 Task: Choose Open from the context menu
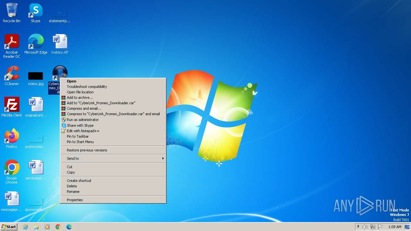pyautogui.click(x=113, y=81)
